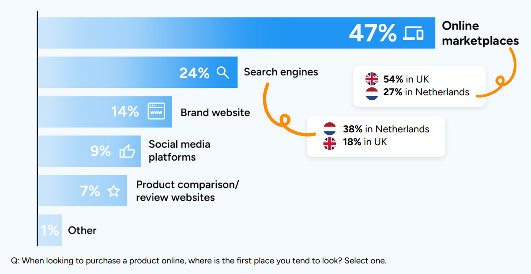Click the www browser window icon

156,111
